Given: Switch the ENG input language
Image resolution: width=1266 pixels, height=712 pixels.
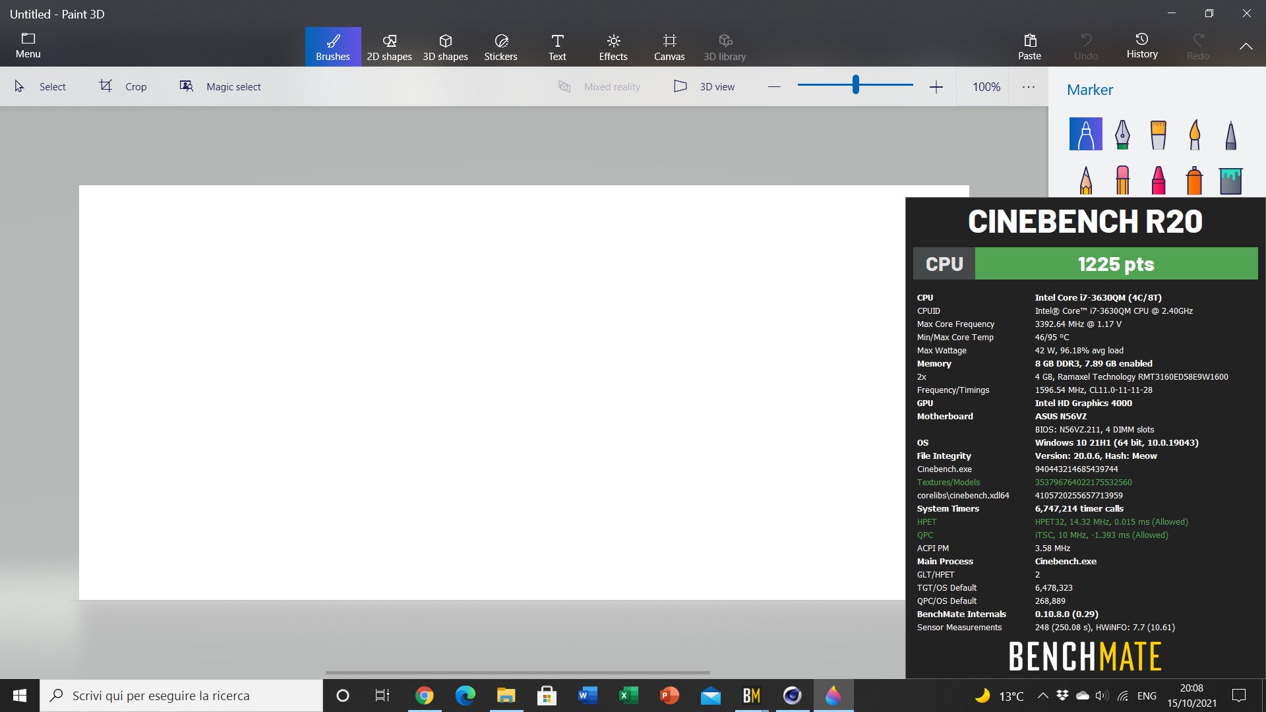Looking at the screenshot, I should pyautogui.click(x=1147, y=696).
